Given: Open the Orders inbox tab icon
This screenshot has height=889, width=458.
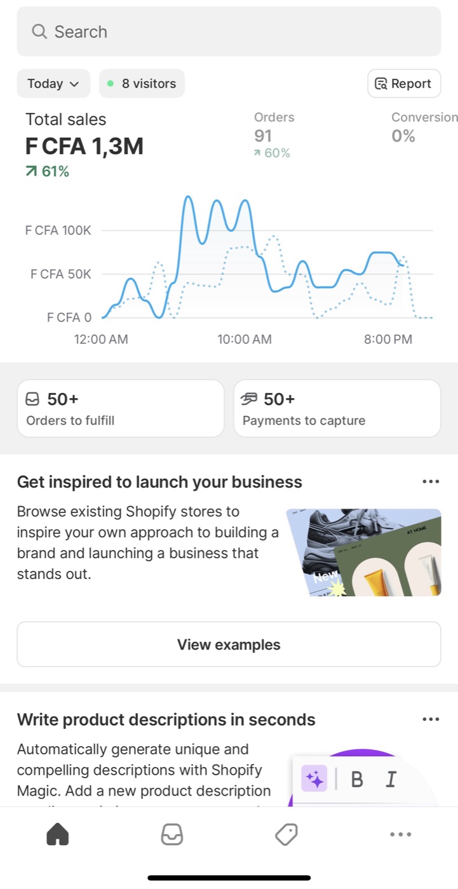Looking at the screenshot, I should tap(172, 834).
